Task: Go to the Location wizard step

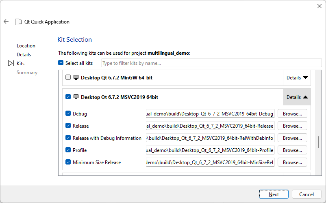Action: [26, 46]
